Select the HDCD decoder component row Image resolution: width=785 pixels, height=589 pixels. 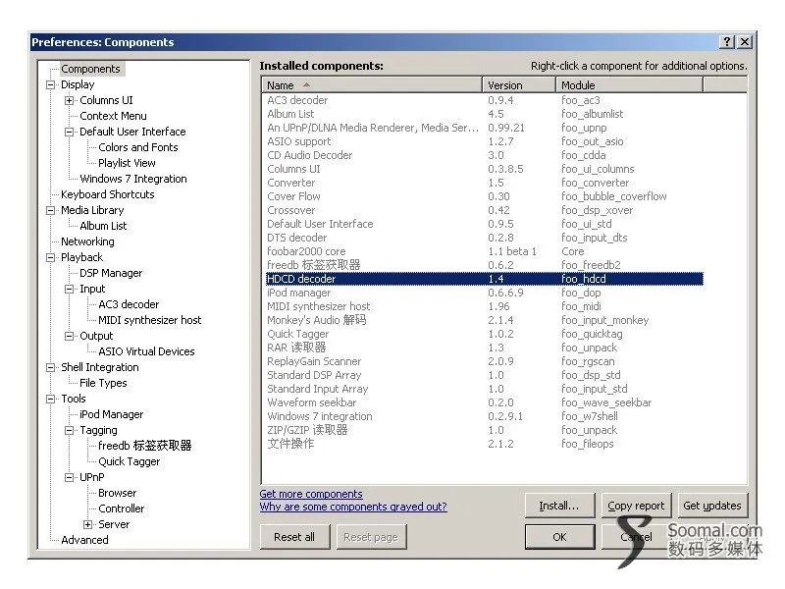484,279
